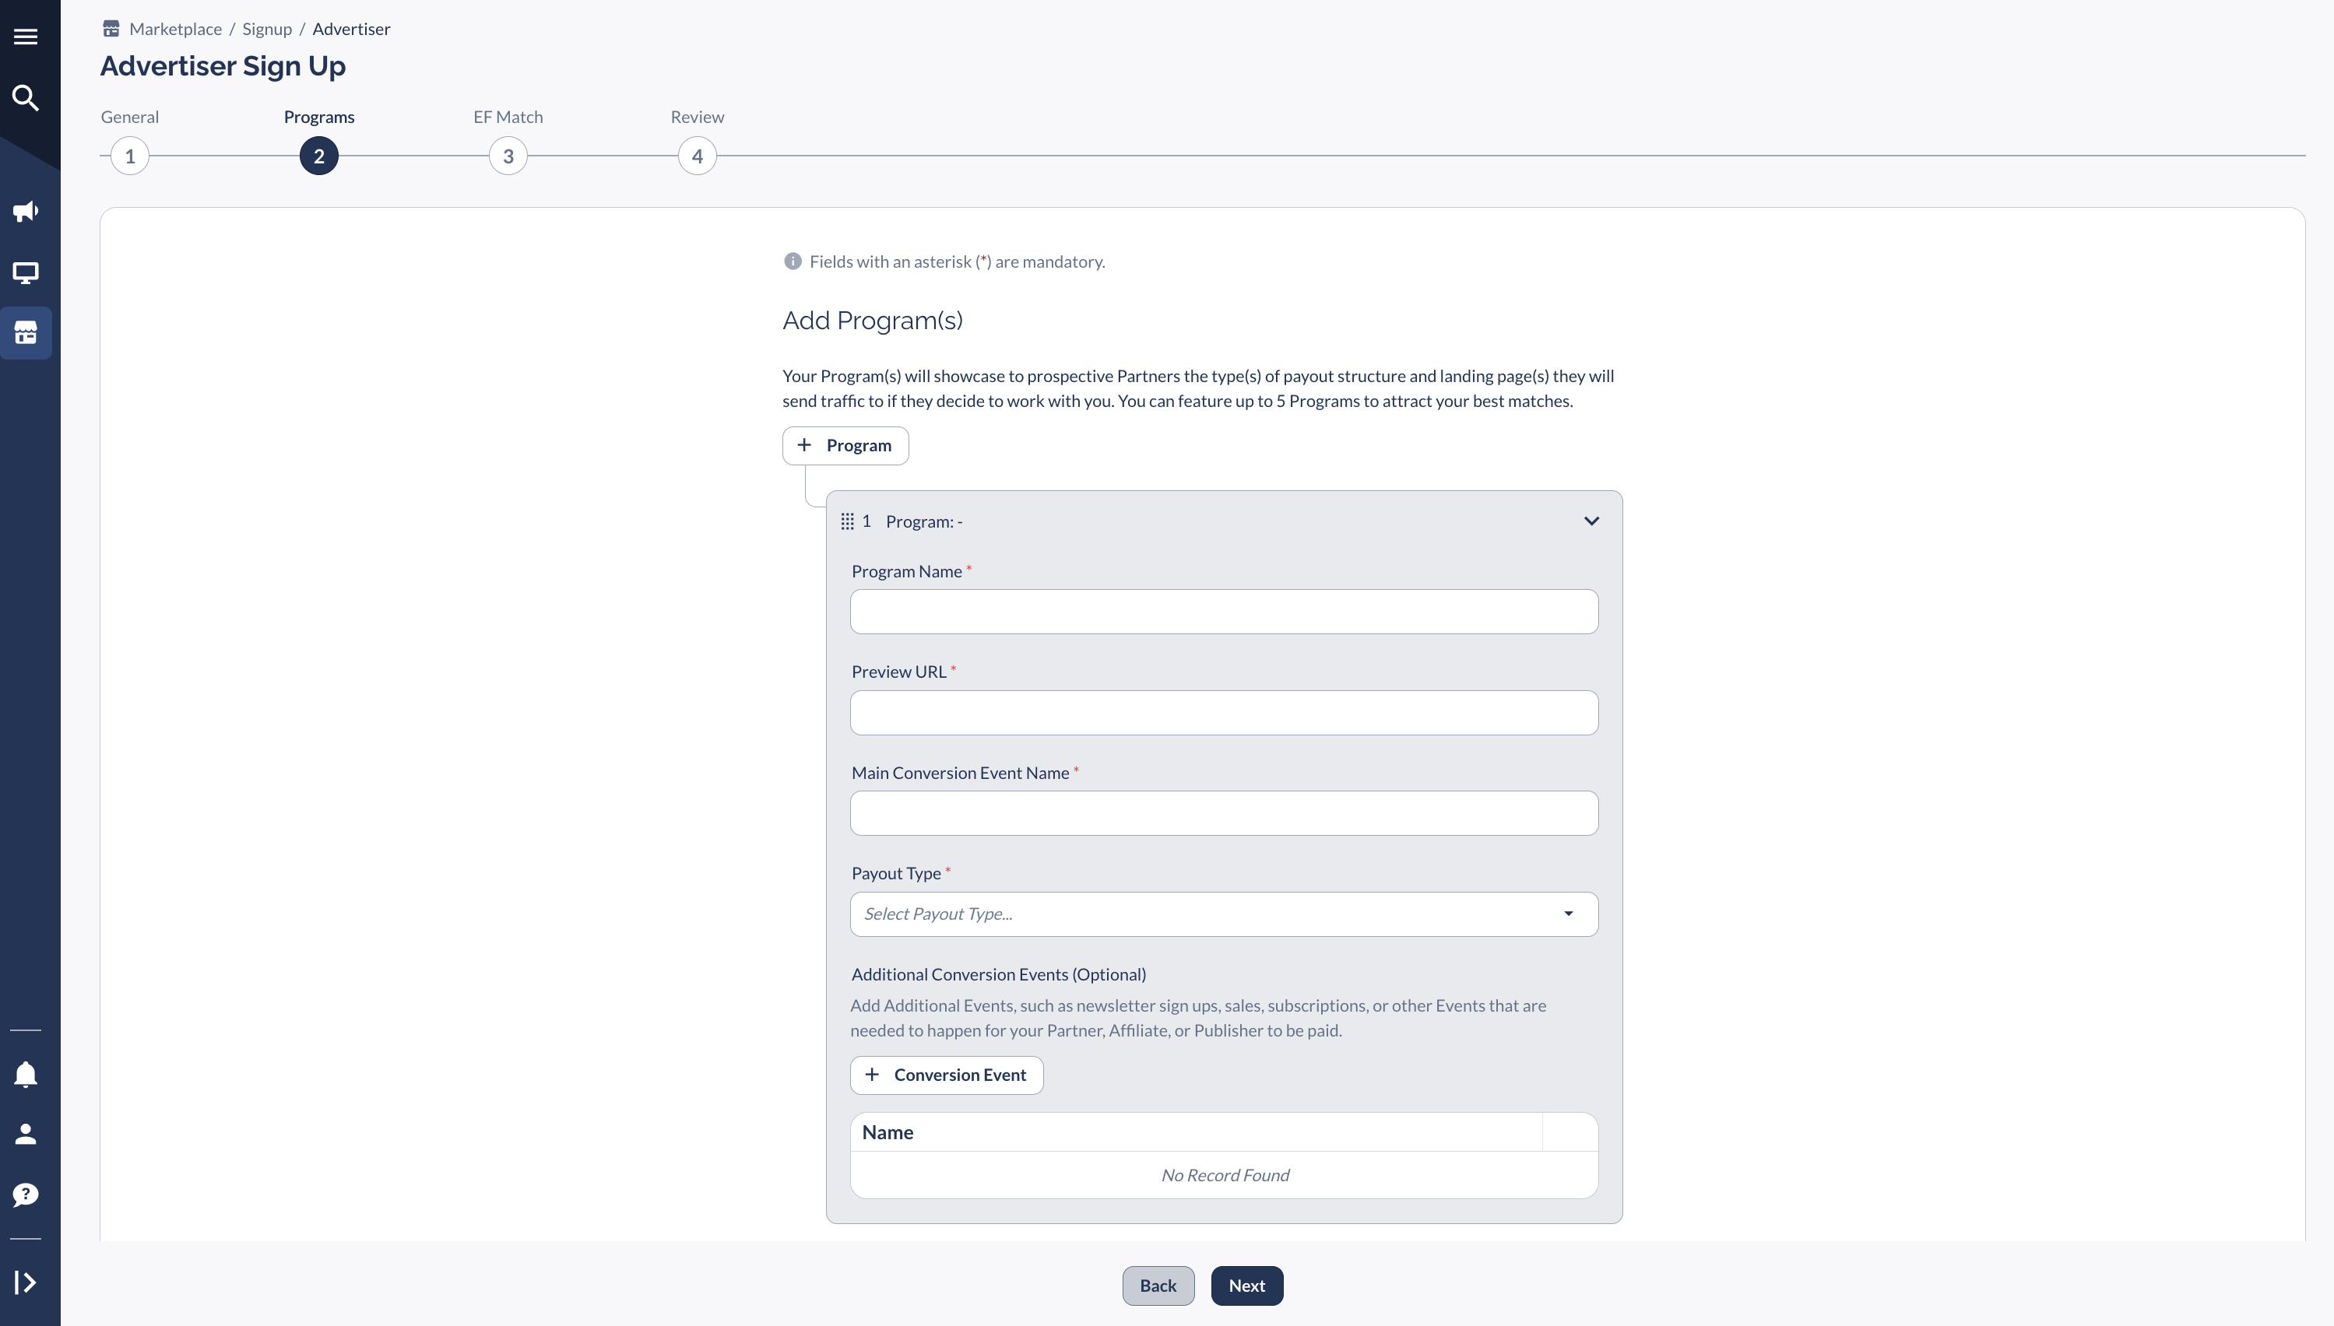Go to step 1 General
The image size is (2334, 1326).
tap(130, 156)
